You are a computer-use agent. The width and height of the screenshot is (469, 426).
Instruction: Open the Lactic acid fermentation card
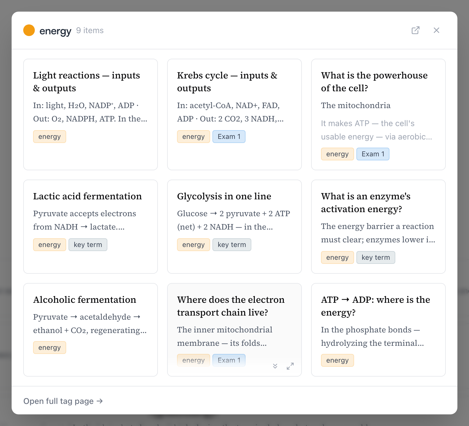91,227
